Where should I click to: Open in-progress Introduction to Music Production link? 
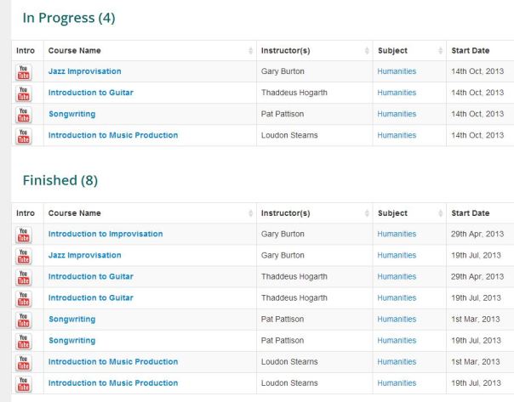(x=113, y=135)
